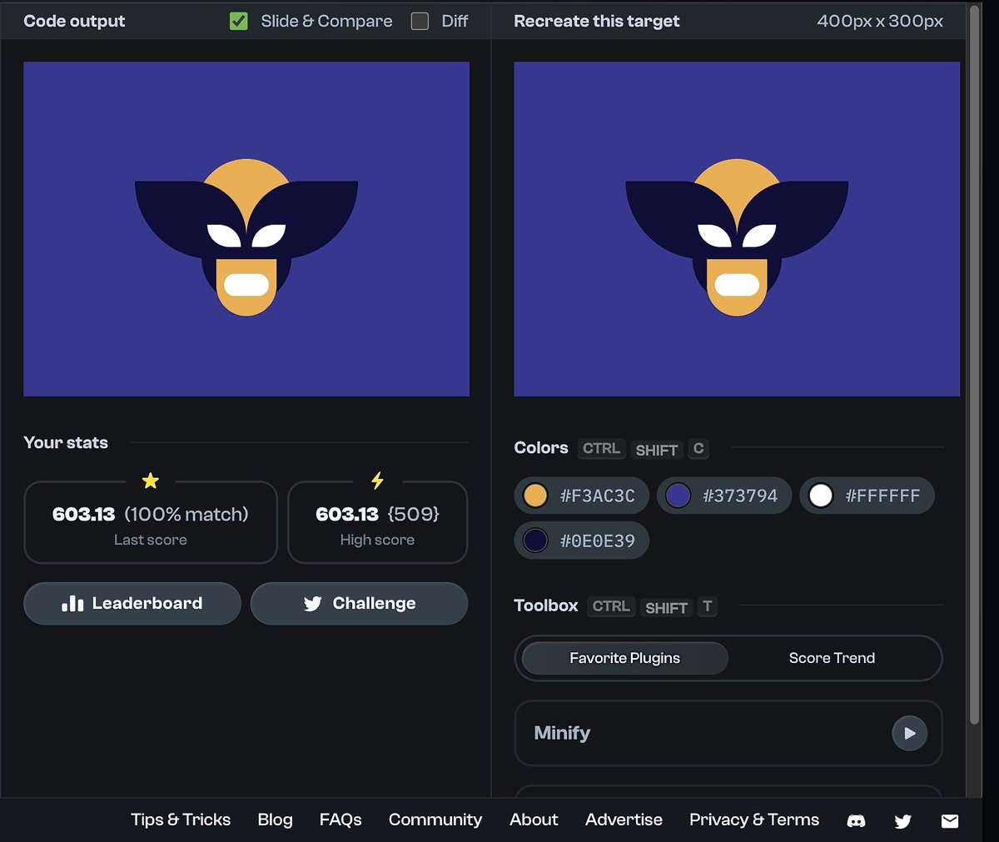
Task: Enable the Diff checkbox
Action: pos(420,21)
